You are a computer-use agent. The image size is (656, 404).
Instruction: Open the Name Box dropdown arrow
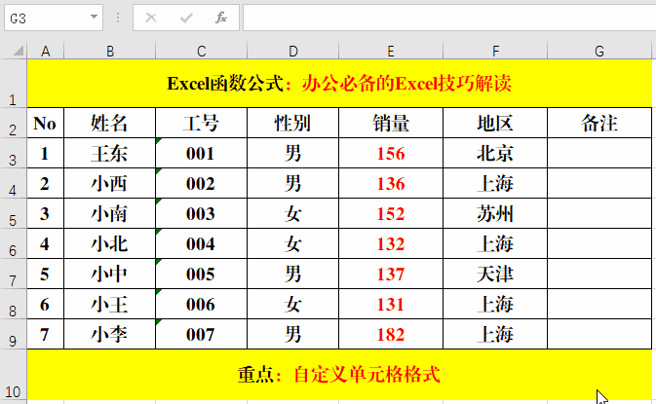(x=94, y=18)
